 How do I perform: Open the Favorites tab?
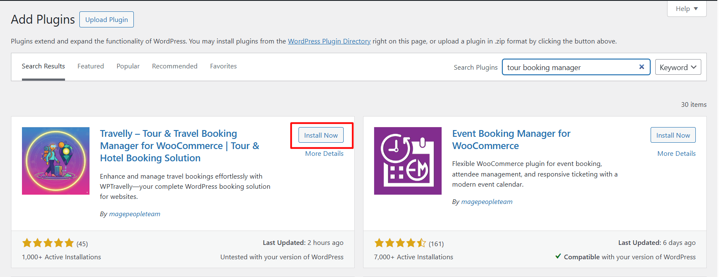point(223,66)
